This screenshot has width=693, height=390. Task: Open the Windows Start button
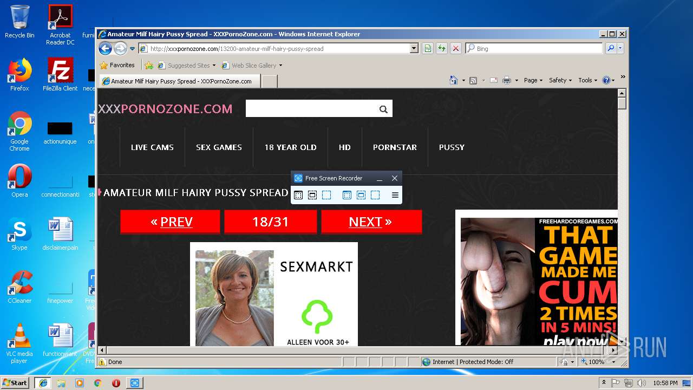point(15,382)
